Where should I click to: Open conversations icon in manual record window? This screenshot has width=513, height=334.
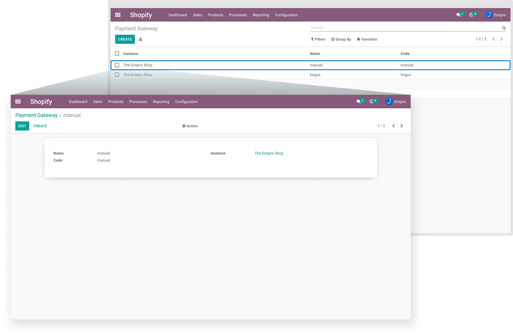coord(359,102)
